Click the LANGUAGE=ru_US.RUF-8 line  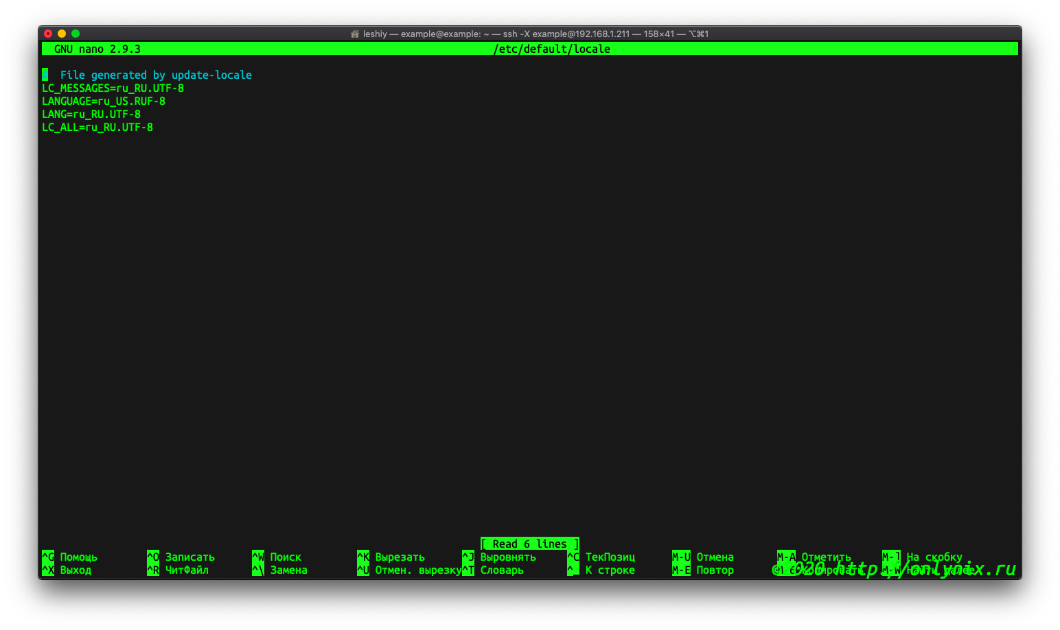click(104, 101)
